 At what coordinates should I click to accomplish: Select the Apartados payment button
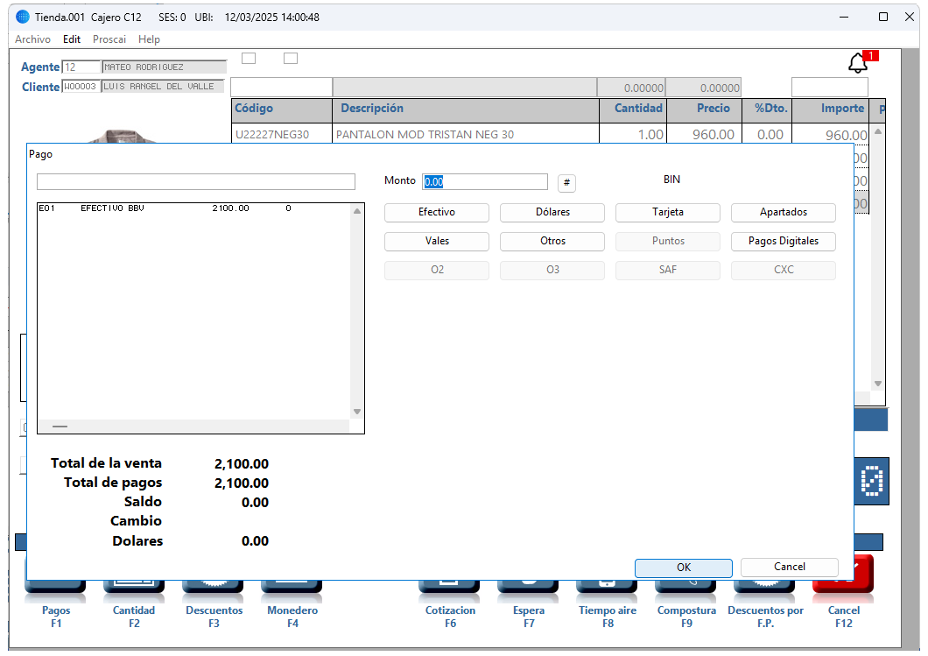pyautogui.click(x=784, y=213)
